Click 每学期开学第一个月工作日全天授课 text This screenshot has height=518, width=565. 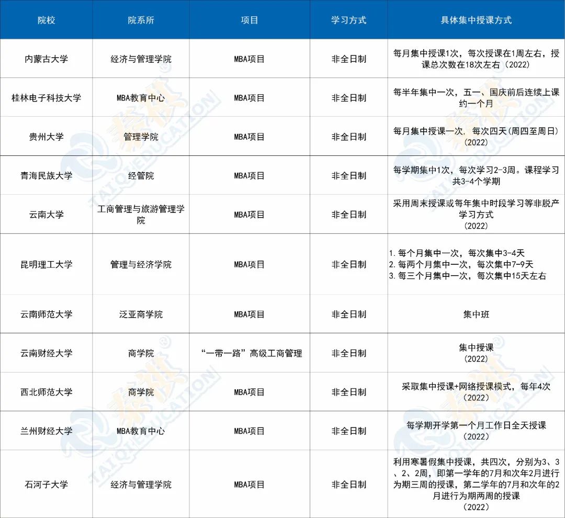point(476,425)
